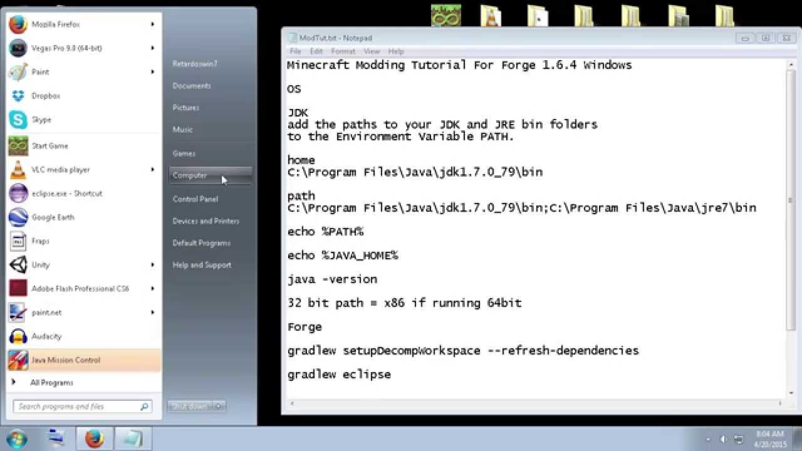This screenshot has width=802, height=451.
Task: Expand the Vegas Pro submenu arrow
Action: point(152,48)
